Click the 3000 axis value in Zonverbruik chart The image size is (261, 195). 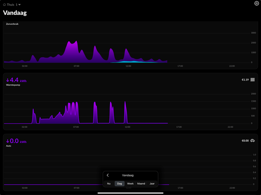point(253,33)
